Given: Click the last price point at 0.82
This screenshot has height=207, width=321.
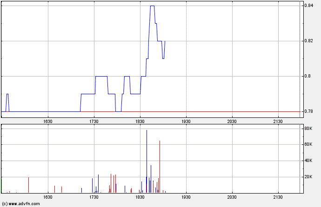Looking at the screenshot, I should point(165,41).
